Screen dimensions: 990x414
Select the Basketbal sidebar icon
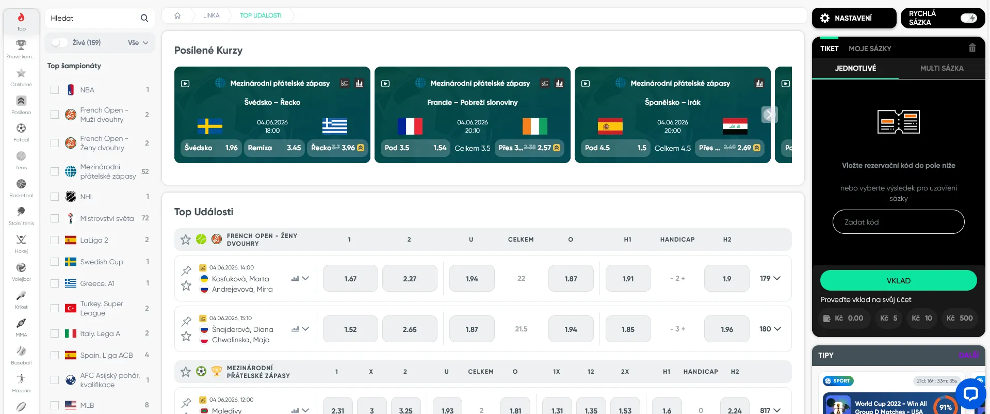pos(21,188)
